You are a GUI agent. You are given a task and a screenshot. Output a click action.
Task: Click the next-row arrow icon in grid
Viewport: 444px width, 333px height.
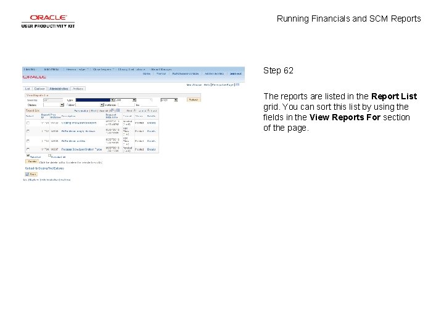(149, 110)
